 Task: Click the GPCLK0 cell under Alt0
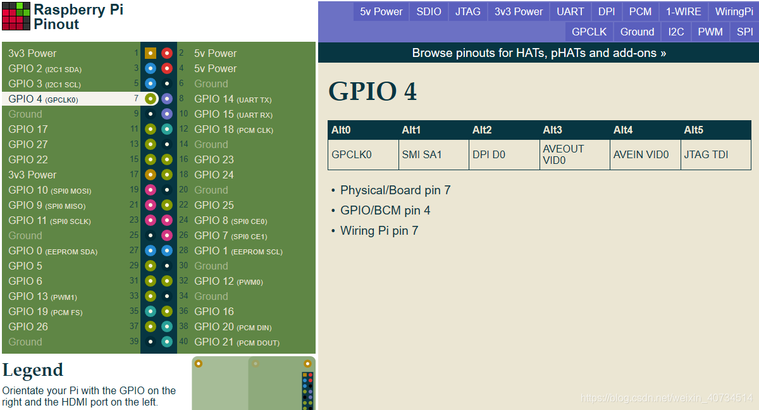[363, 154]
